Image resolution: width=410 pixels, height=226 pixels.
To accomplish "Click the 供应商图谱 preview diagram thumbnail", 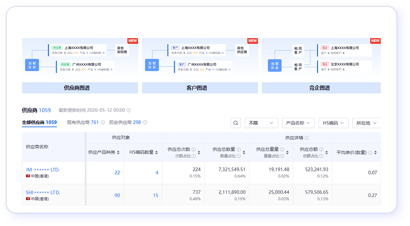I will click(x=80, y=58).
